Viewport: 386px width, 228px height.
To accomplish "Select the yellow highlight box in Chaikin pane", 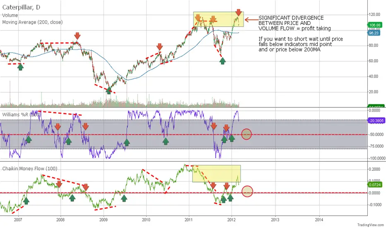I will 216,174.
